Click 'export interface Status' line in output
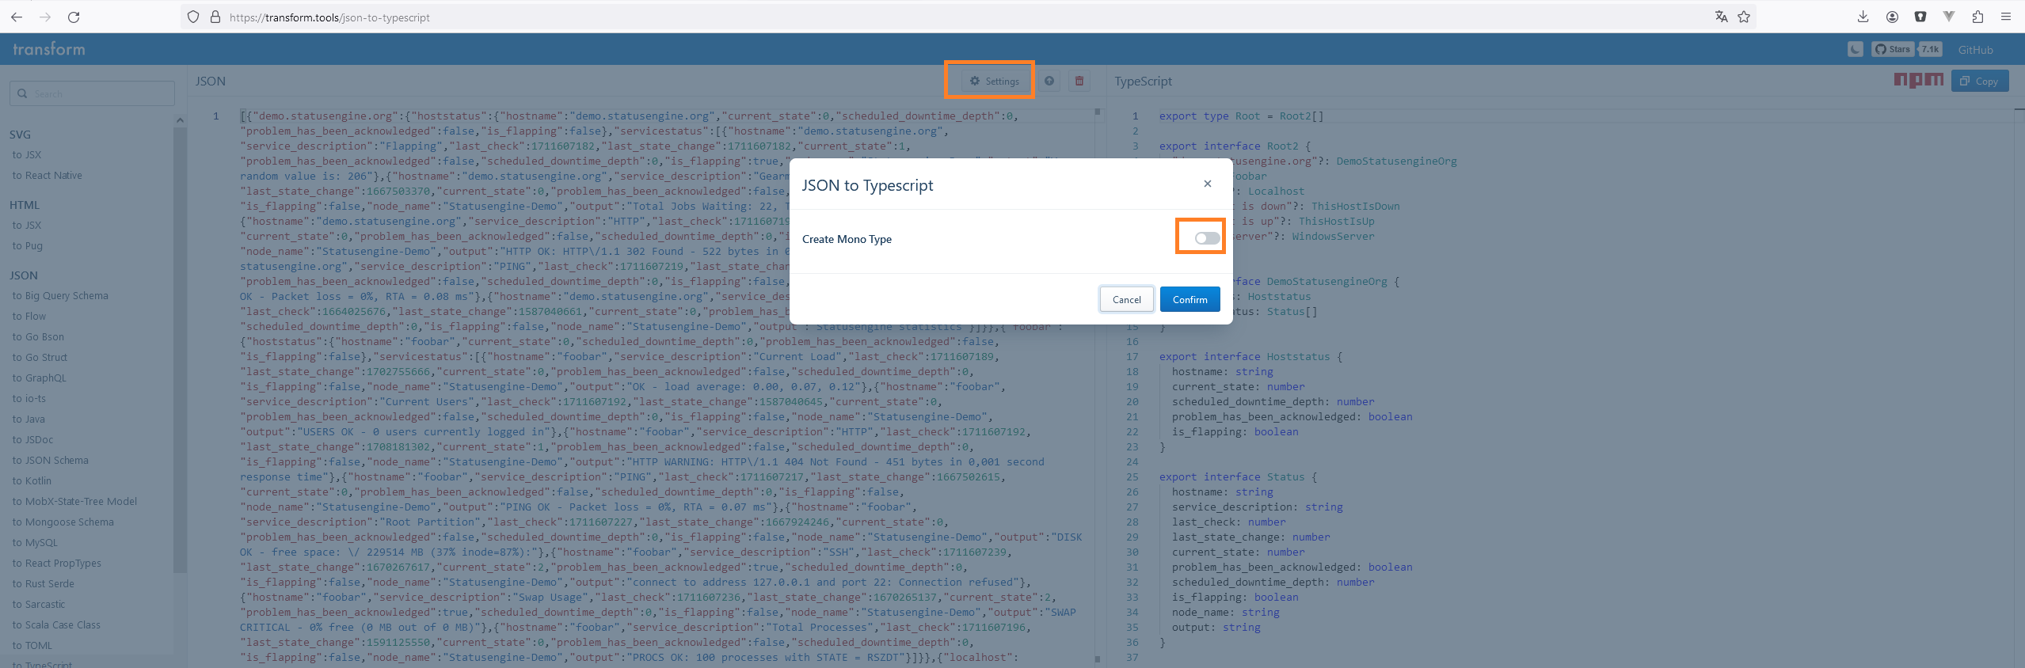Screen dimensions: 2025x668 (1238, 476)
